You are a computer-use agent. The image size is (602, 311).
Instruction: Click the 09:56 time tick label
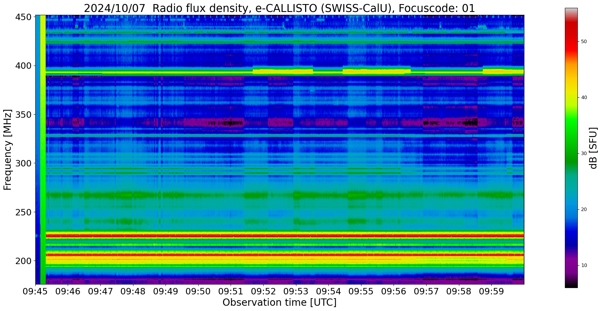coord(394,291)
